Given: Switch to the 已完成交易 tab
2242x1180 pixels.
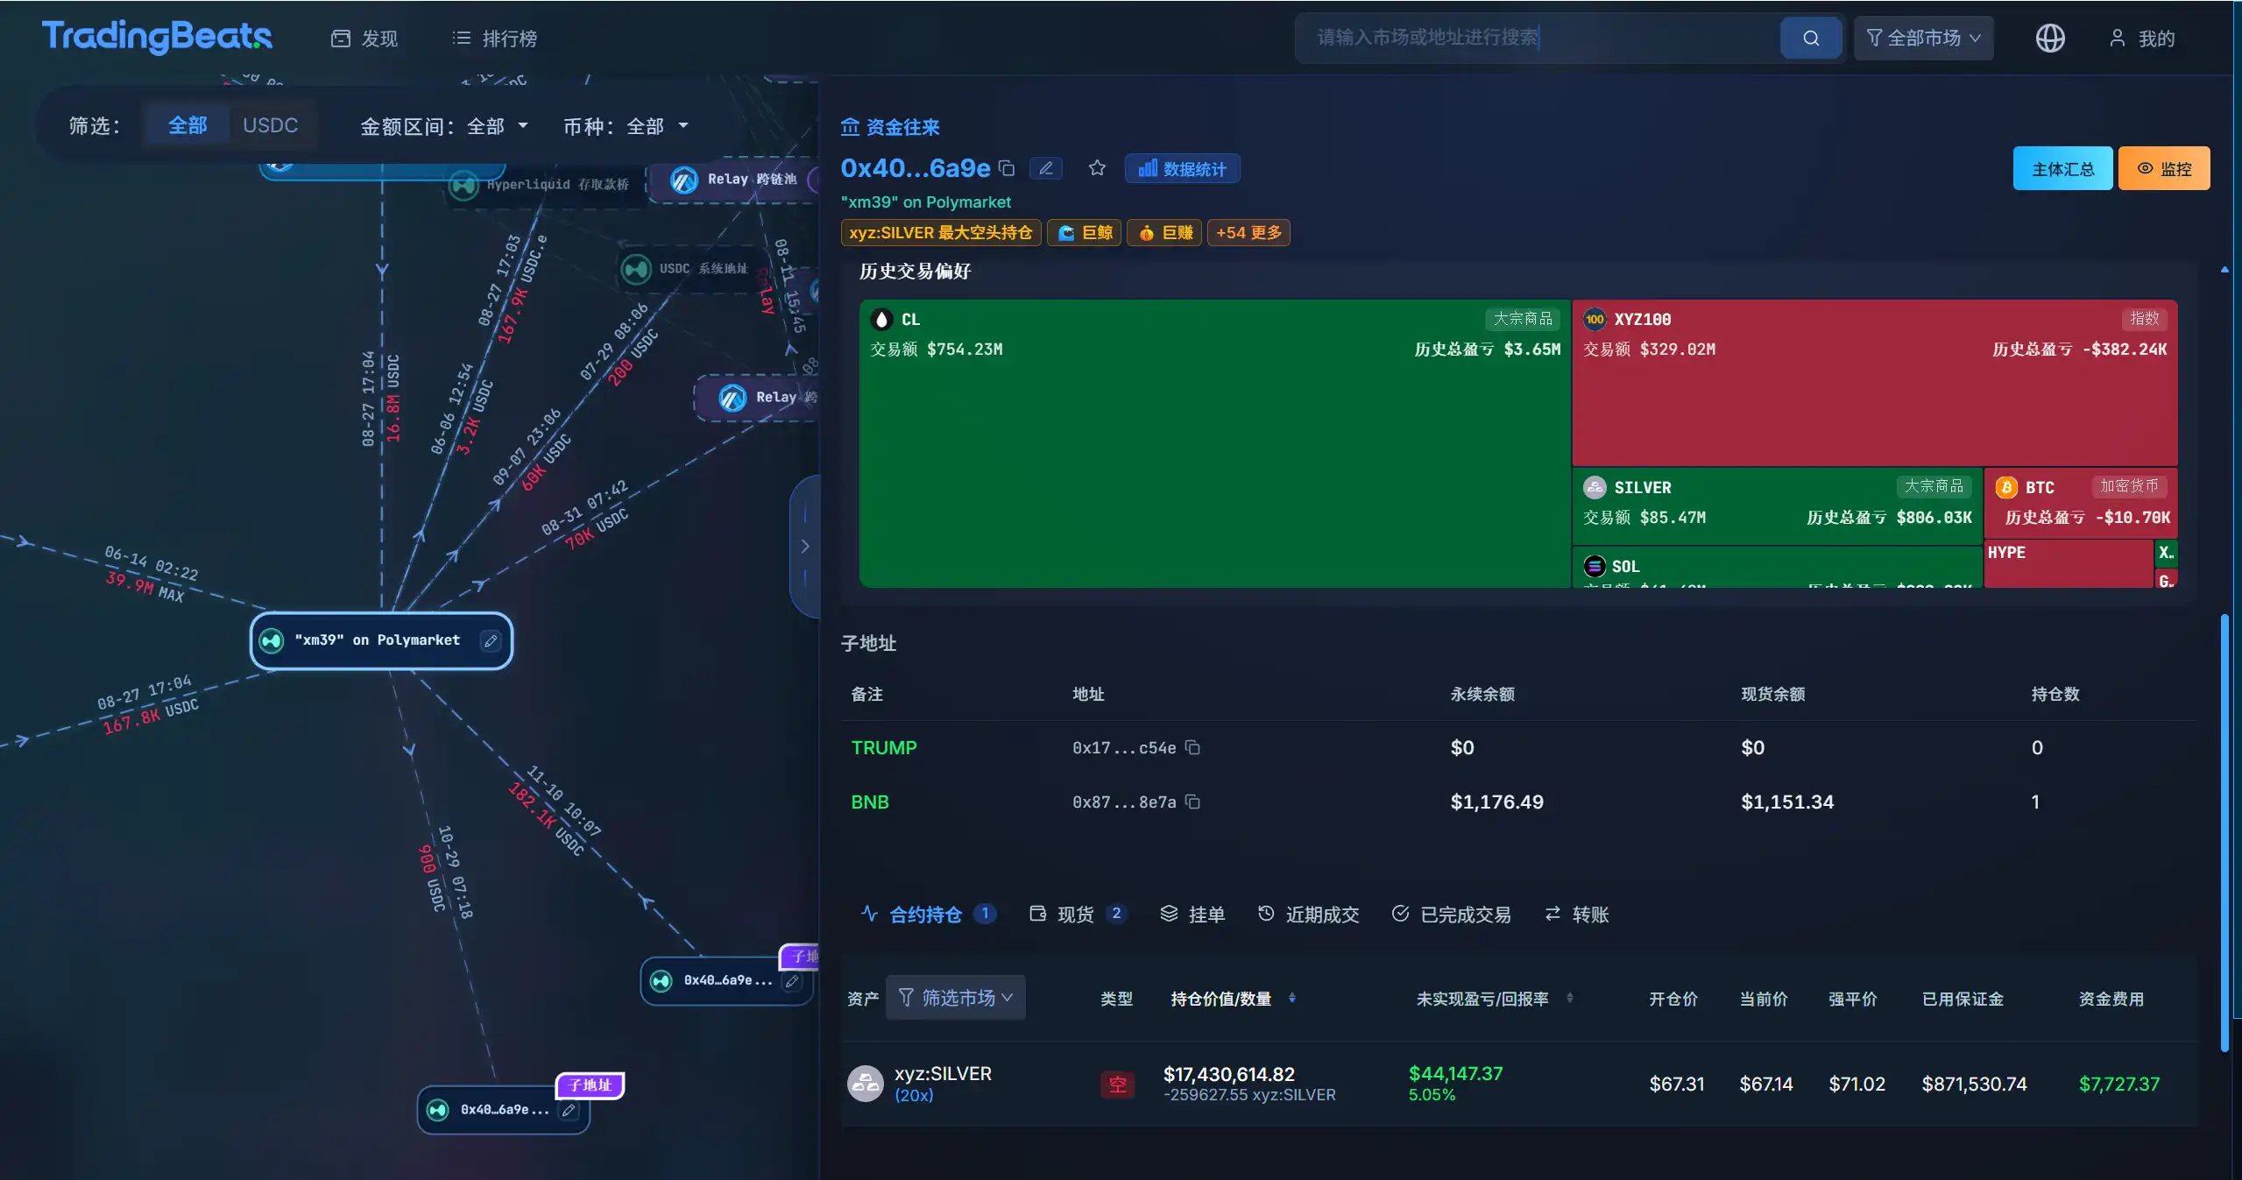Looking at the screenshot, I should pos(1451,915).
